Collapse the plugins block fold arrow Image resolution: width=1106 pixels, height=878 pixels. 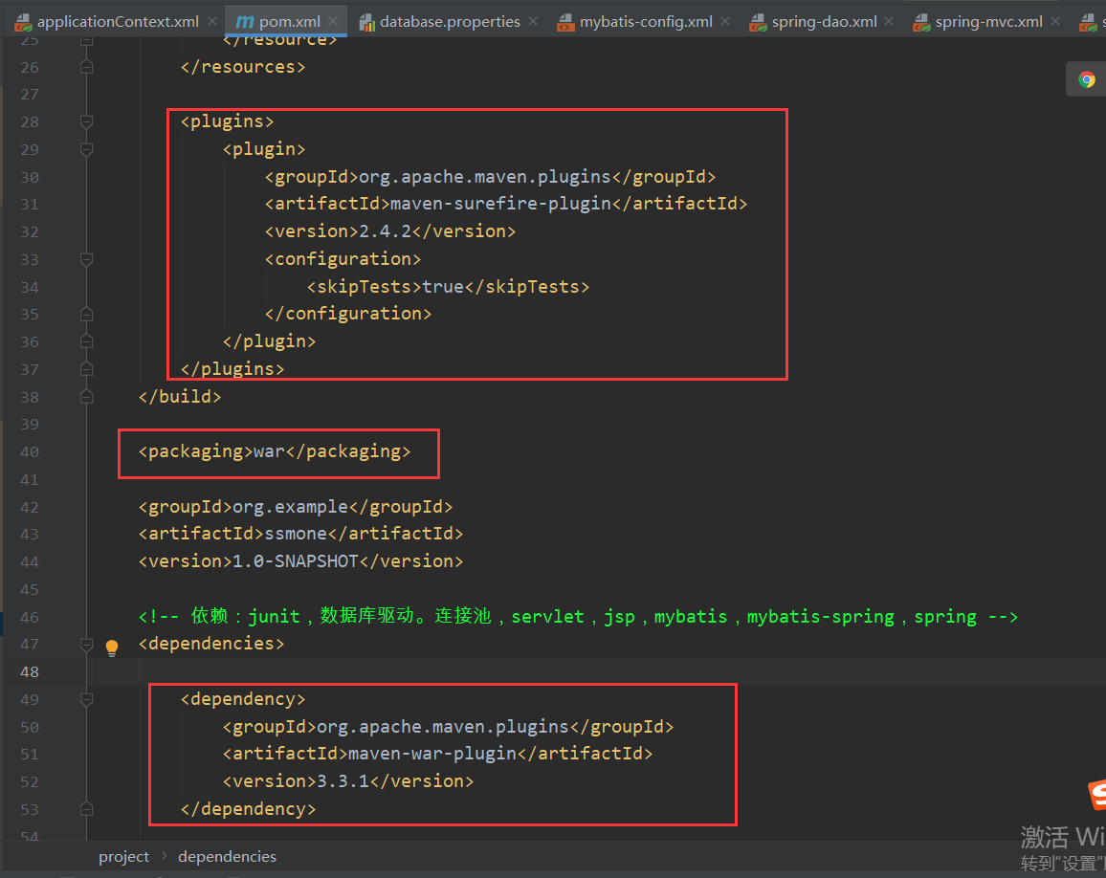pyautogui.click(x=86, y=121)
